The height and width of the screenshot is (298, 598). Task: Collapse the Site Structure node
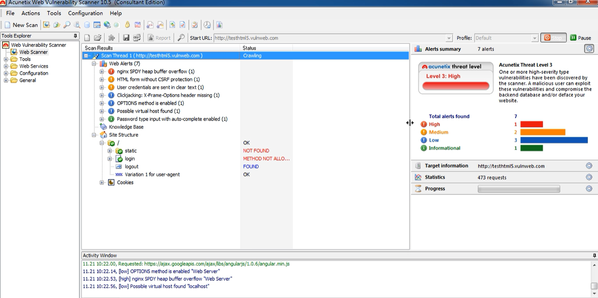94,135
